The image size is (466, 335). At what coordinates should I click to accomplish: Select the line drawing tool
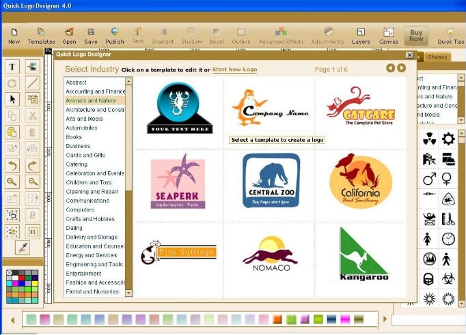tap(32, 83)
